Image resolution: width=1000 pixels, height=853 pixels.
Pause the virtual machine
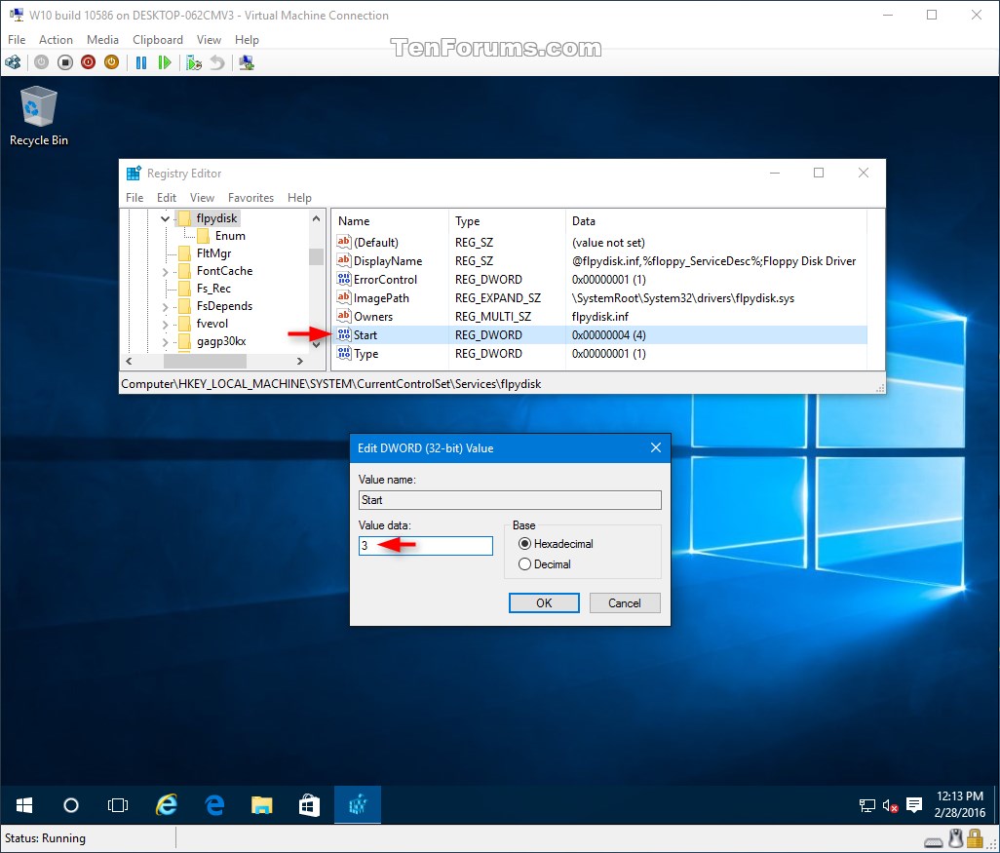pos(140,61)
